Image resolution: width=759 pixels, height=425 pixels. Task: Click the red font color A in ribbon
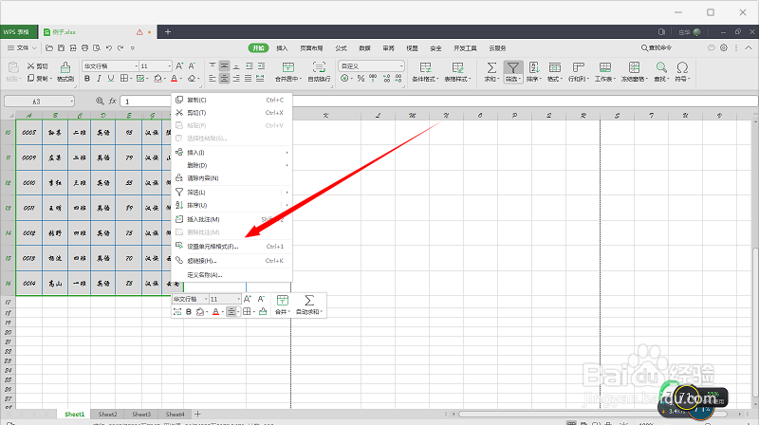coord(174,79)
